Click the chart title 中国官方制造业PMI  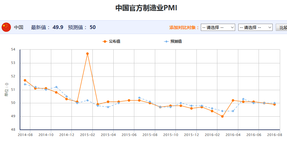click(146, 8)
